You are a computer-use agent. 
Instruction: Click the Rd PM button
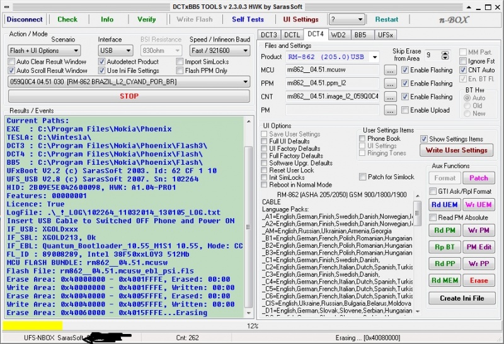[x=445, y=230]
